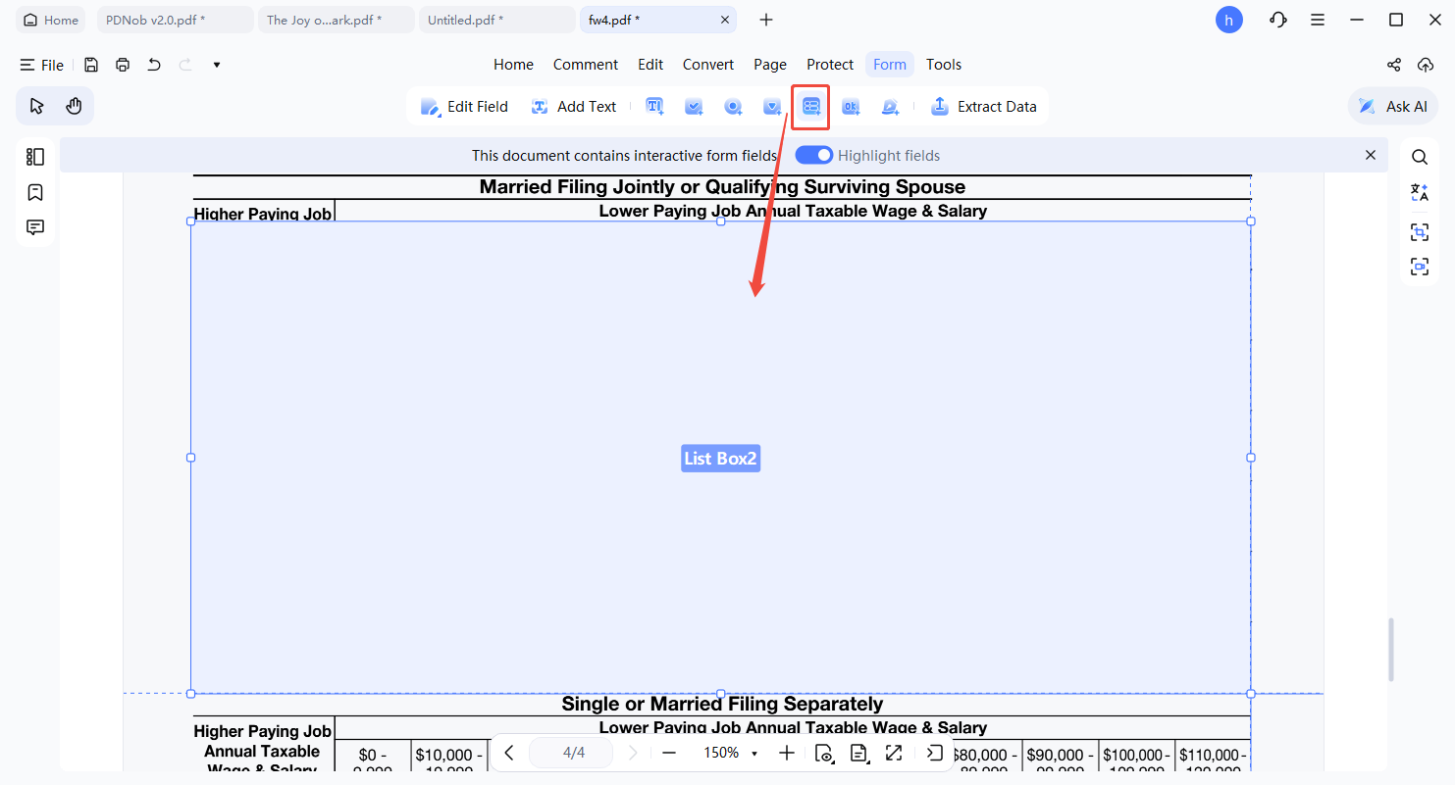Toggle the Highlight fields switch
Screen dimensions: 1455x785
pyautogui.click(x=813, y=155)
